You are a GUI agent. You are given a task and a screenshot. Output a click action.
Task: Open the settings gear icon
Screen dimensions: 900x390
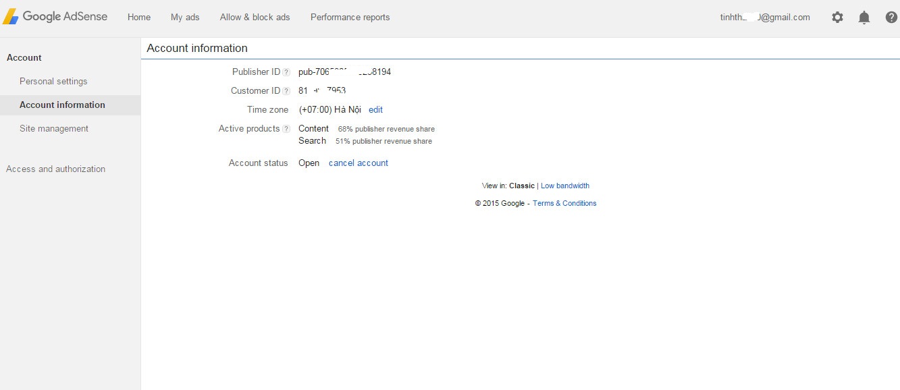(837, 18)
